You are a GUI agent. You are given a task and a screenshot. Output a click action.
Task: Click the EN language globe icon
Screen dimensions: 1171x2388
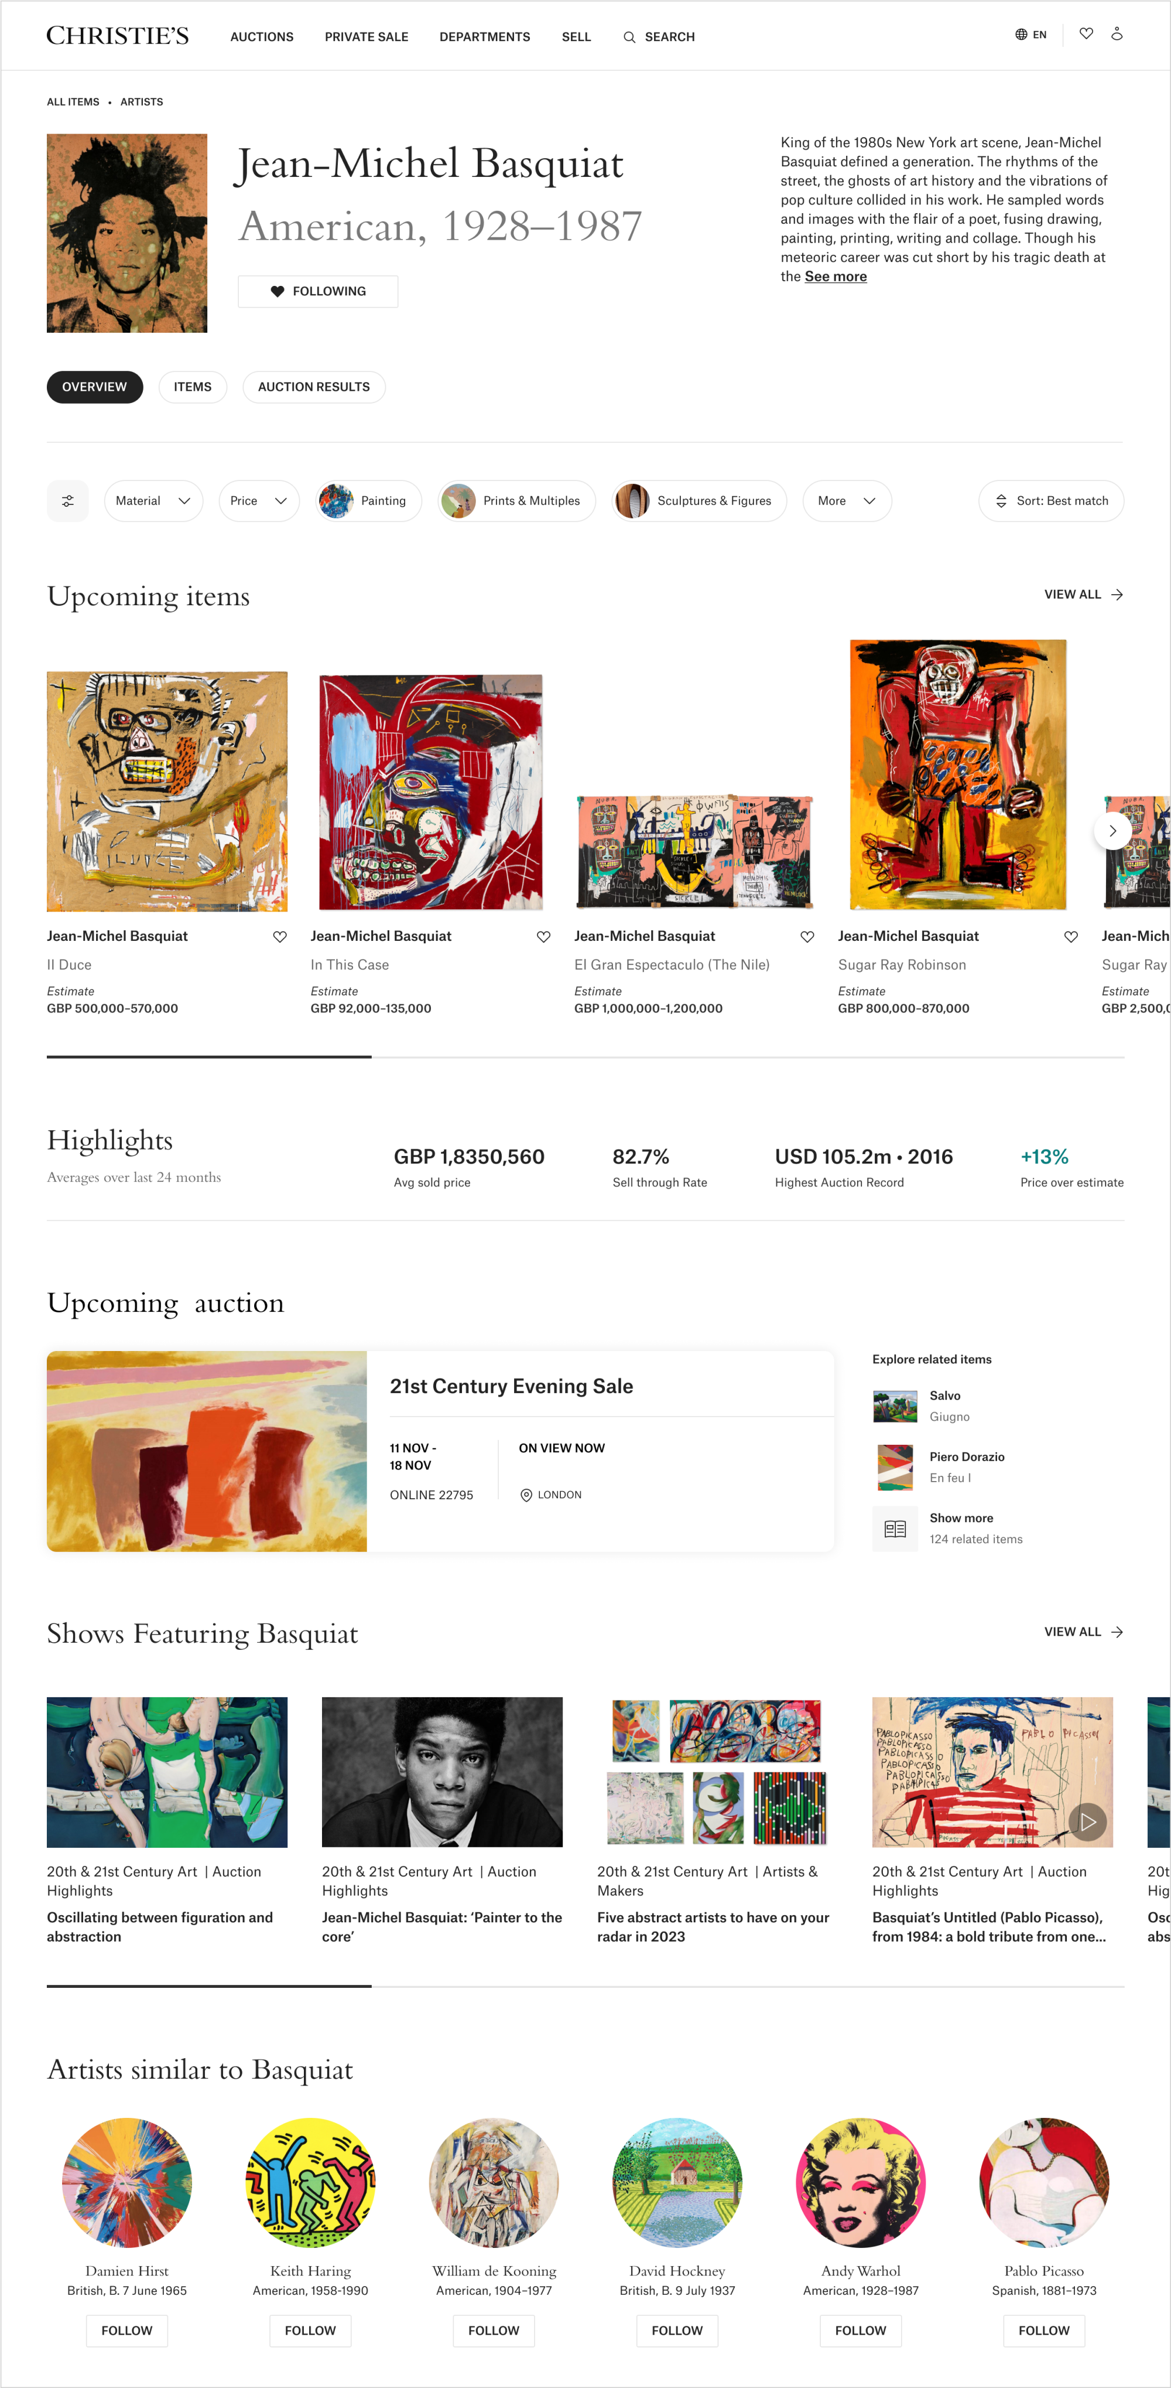[x=1021, y=35]
